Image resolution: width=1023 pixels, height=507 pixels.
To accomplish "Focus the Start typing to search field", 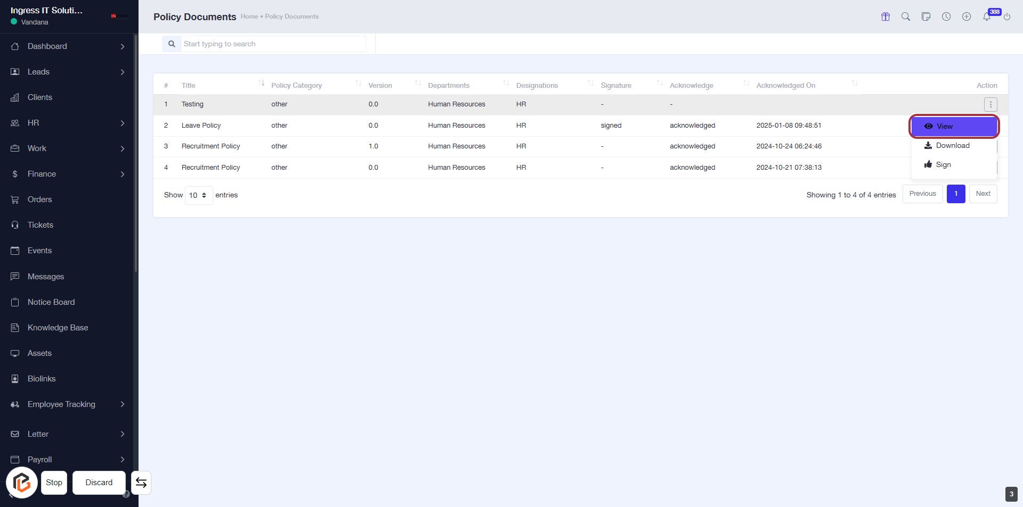I will point(273,44).
